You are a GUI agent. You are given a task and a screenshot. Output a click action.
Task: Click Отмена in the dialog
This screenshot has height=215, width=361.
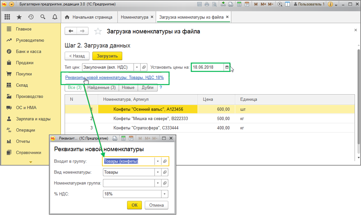156,205
